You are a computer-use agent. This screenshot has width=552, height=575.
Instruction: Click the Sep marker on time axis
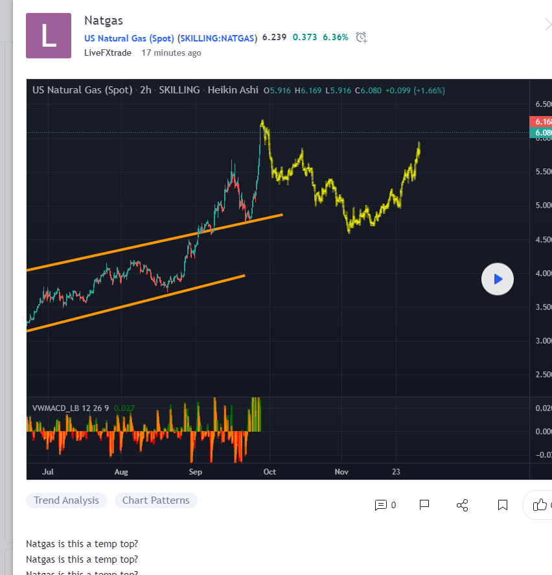196,472
